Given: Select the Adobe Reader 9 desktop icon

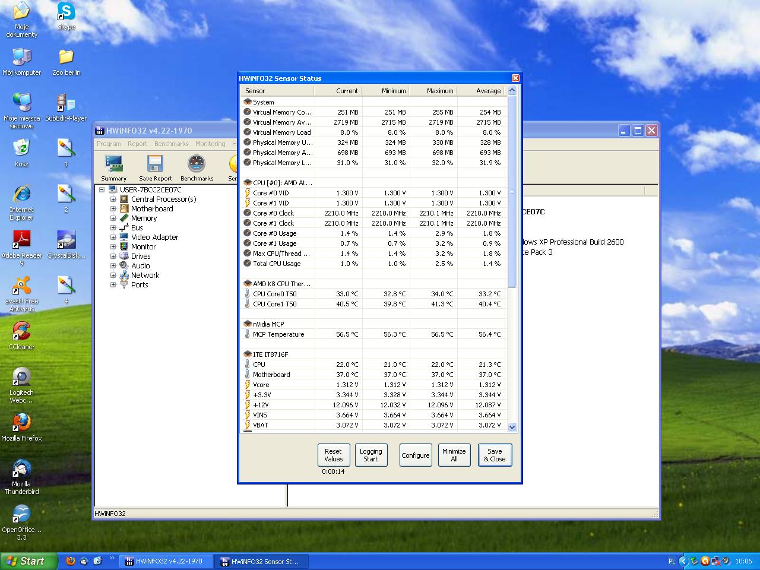Looking at the screenshot, I should point(22,249).
